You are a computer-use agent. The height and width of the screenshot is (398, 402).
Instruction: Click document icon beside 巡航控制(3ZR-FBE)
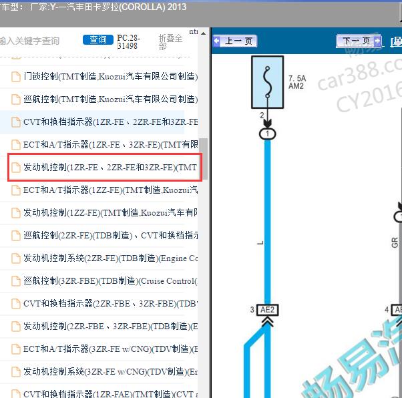point(16,281)
